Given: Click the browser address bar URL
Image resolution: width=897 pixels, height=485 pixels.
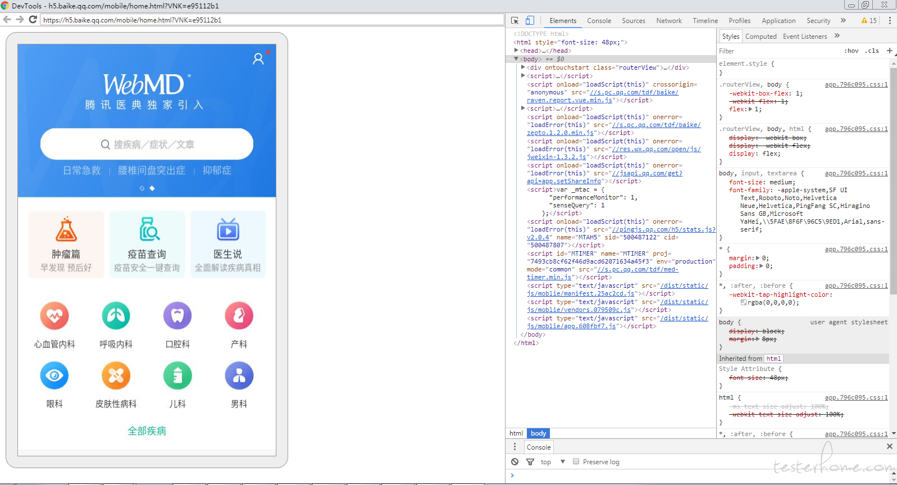Looking at the screenshot, I should (x=272, y=20).
